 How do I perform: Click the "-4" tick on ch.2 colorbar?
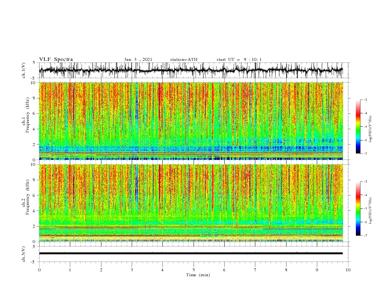click(365, 195)
